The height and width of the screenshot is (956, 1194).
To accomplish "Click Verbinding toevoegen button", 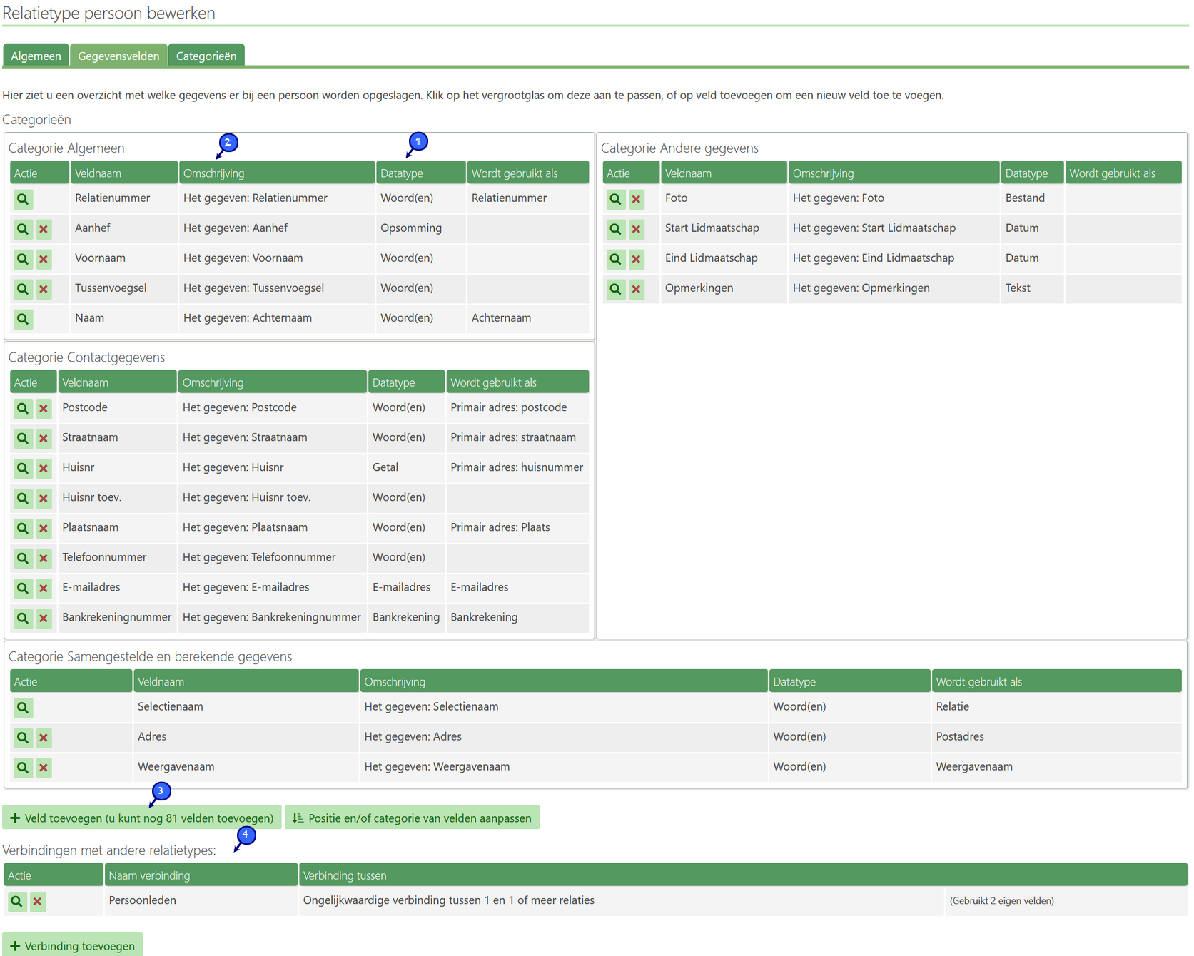I will [x=72, y=945].
